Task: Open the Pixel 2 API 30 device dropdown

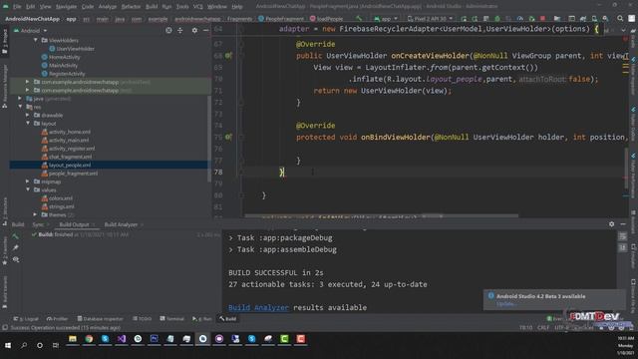Action: click(430, 19)
